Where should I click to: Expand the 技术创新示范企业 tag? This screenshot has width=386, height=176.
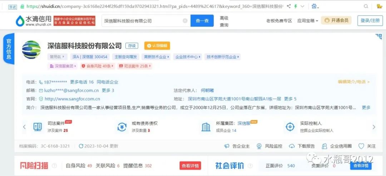[x=223, y=57]
